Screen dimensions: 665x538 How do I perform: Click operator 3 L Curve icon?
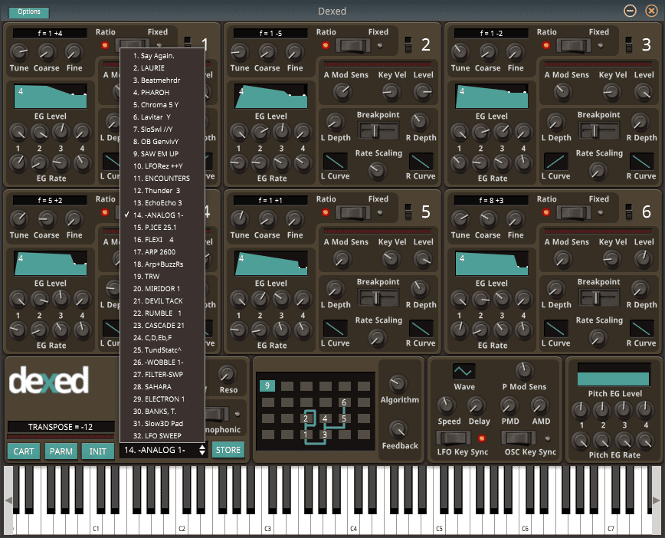pyautogui.click(x=556, y=162)
